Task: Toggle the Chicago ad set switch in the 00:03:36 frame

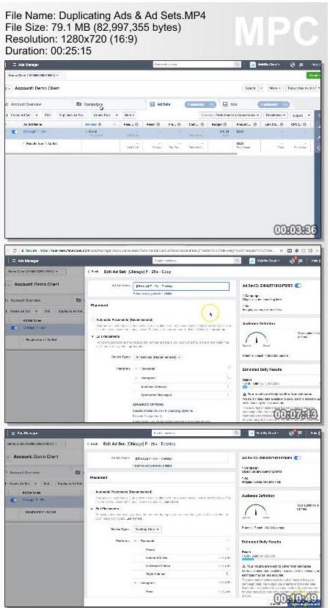Action: (x=15, y=132)
